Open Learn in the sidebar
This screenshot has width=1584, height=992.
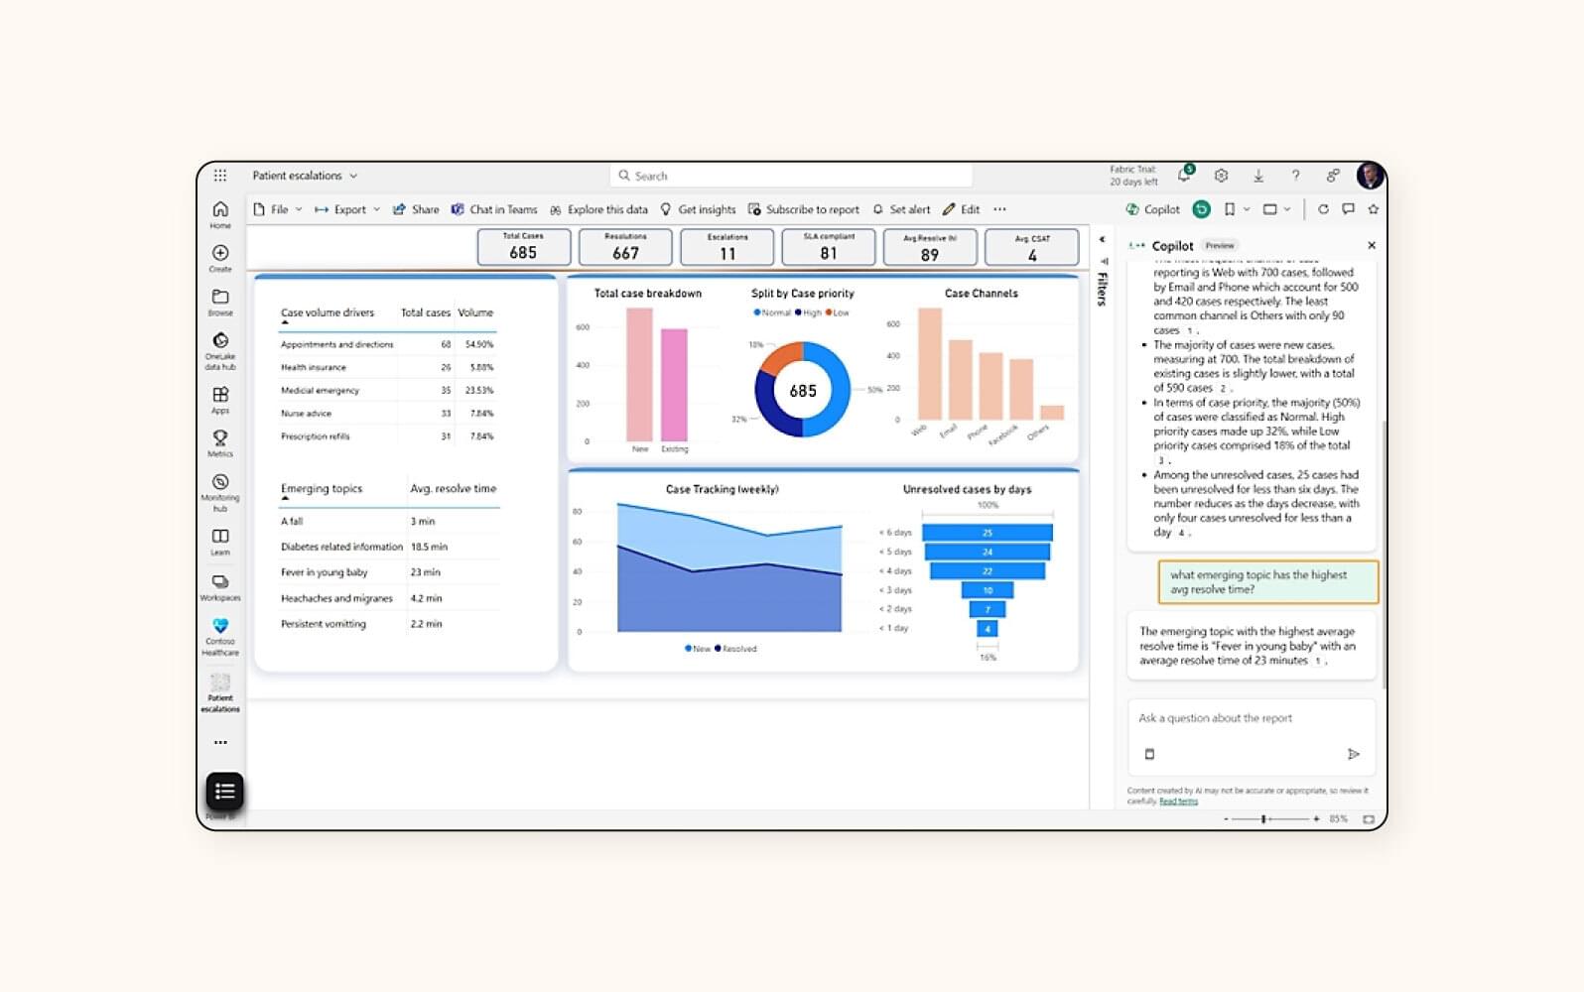(220, 542)
